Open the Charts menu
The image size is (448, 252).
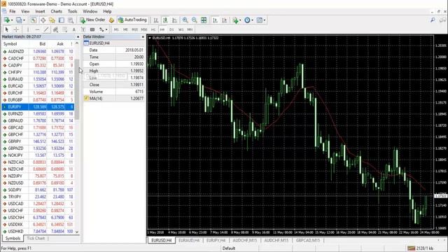click(x=56, y=11)
